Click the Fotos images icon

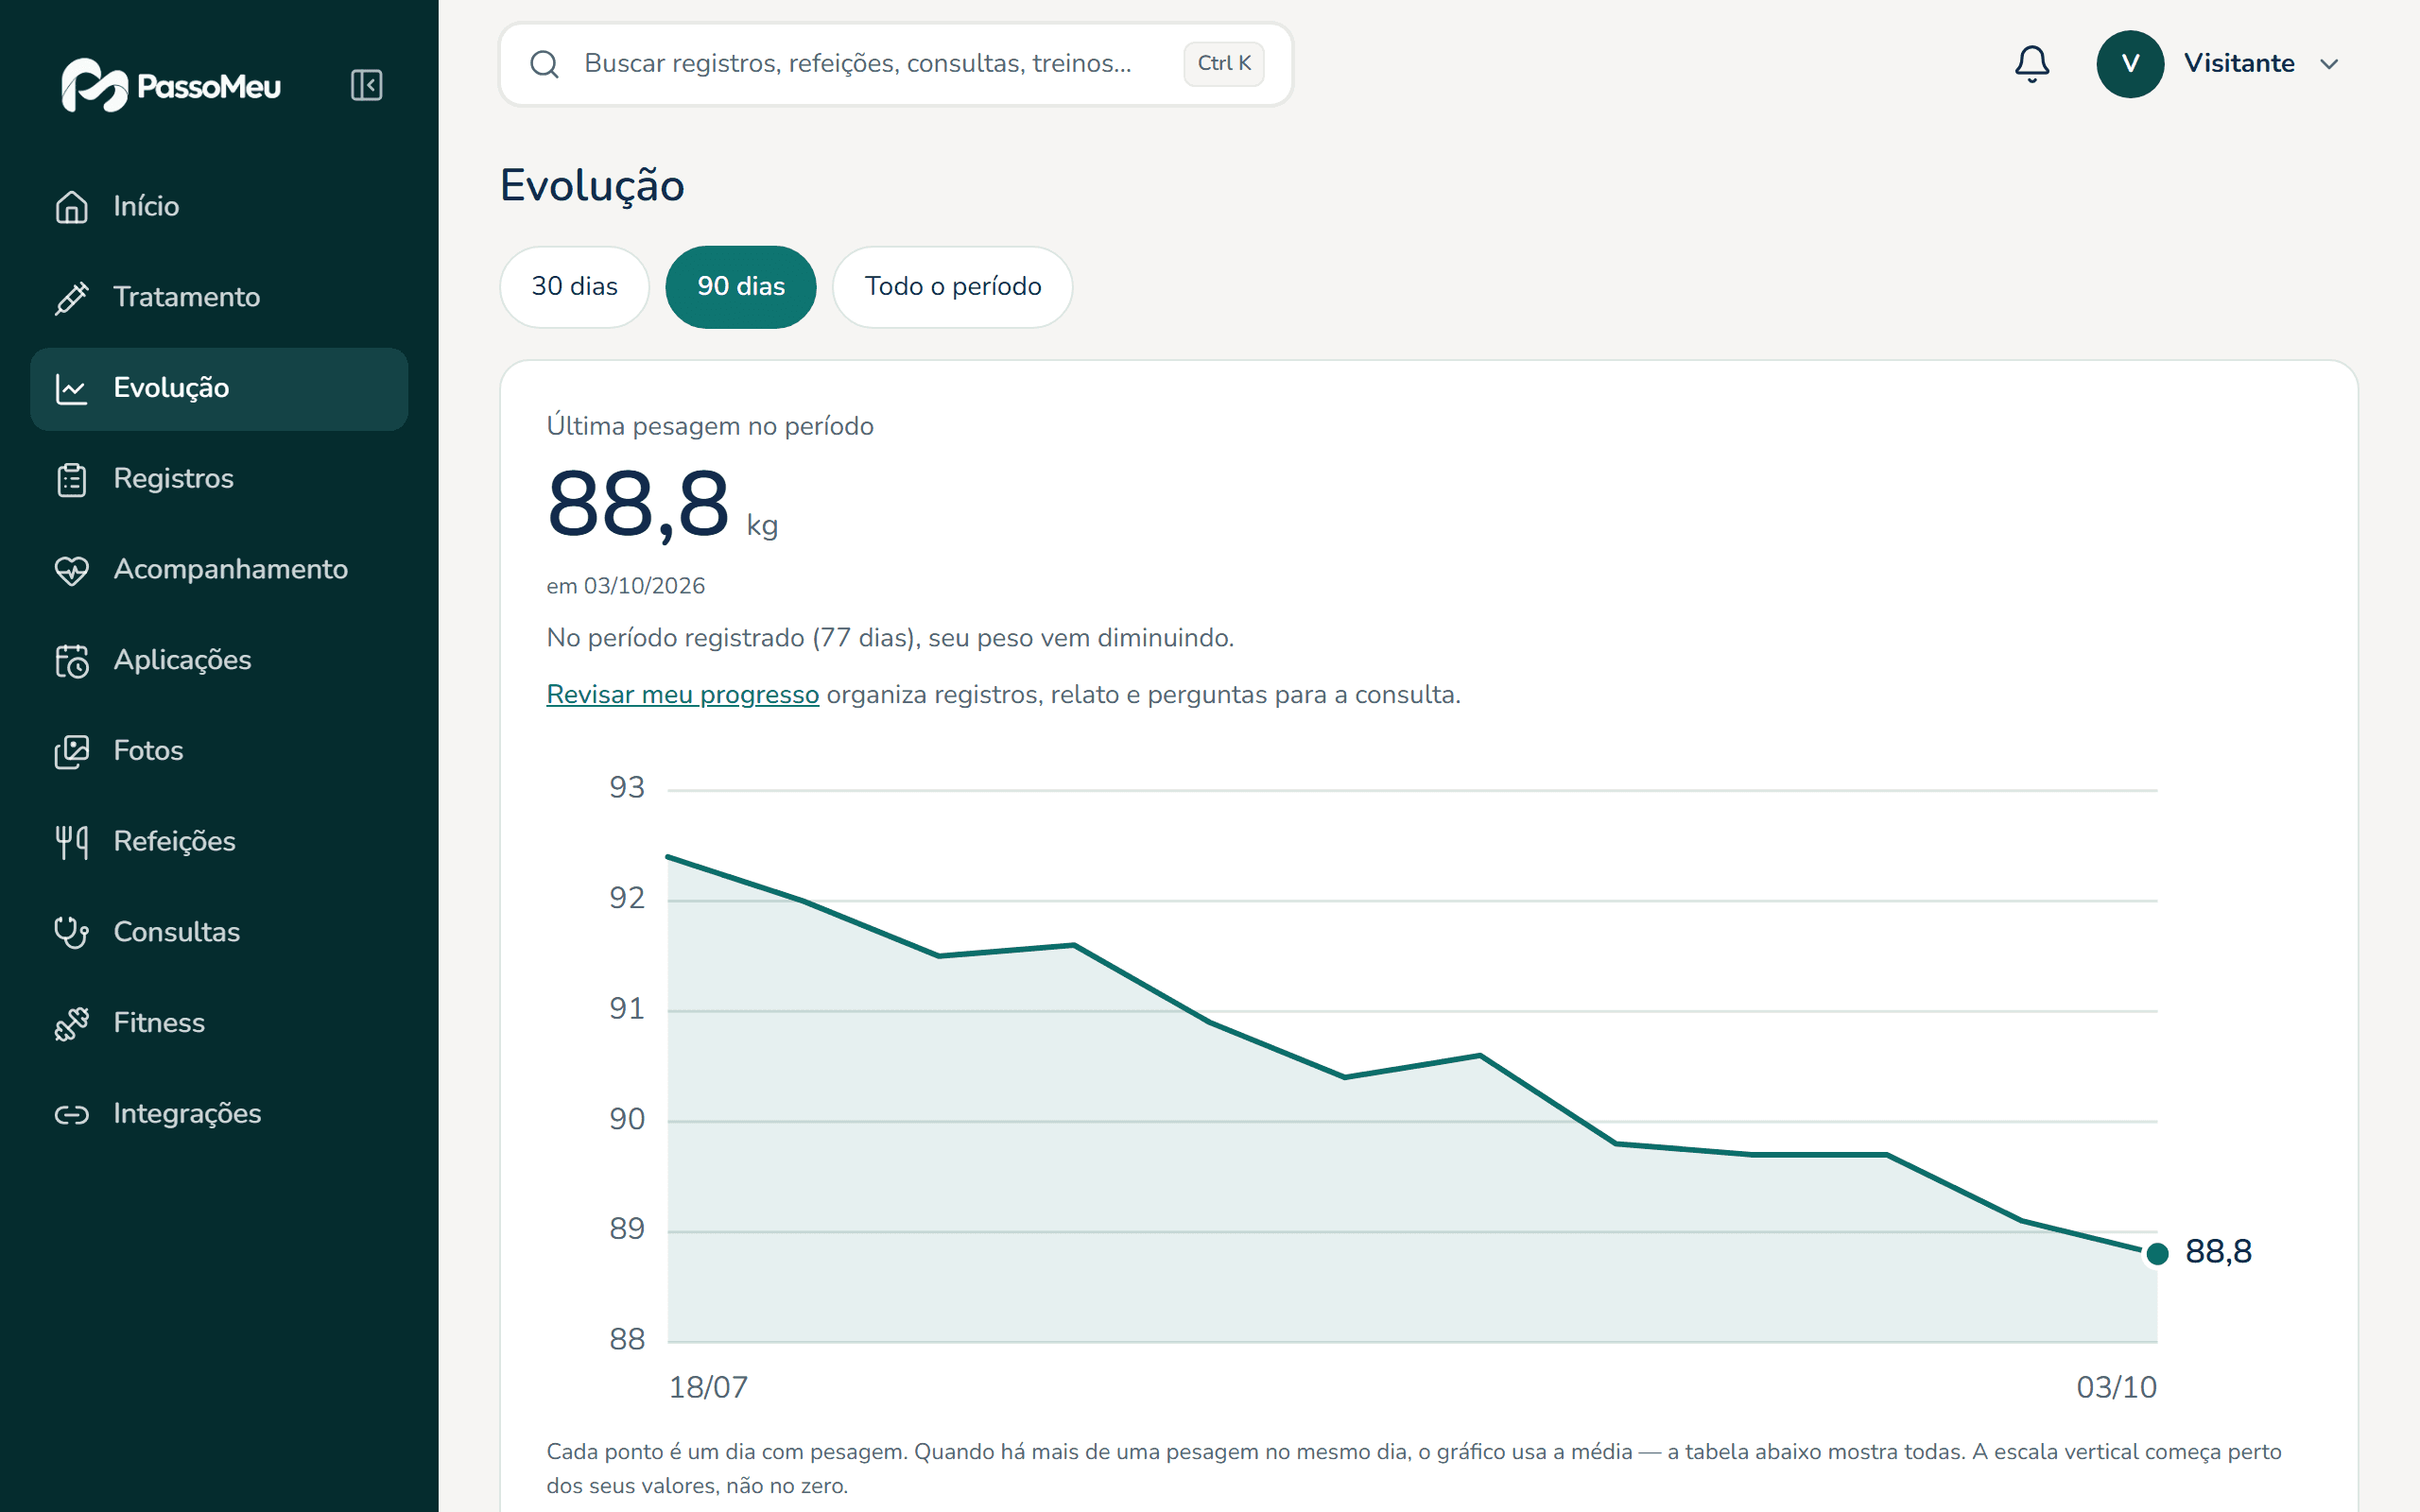72,751
